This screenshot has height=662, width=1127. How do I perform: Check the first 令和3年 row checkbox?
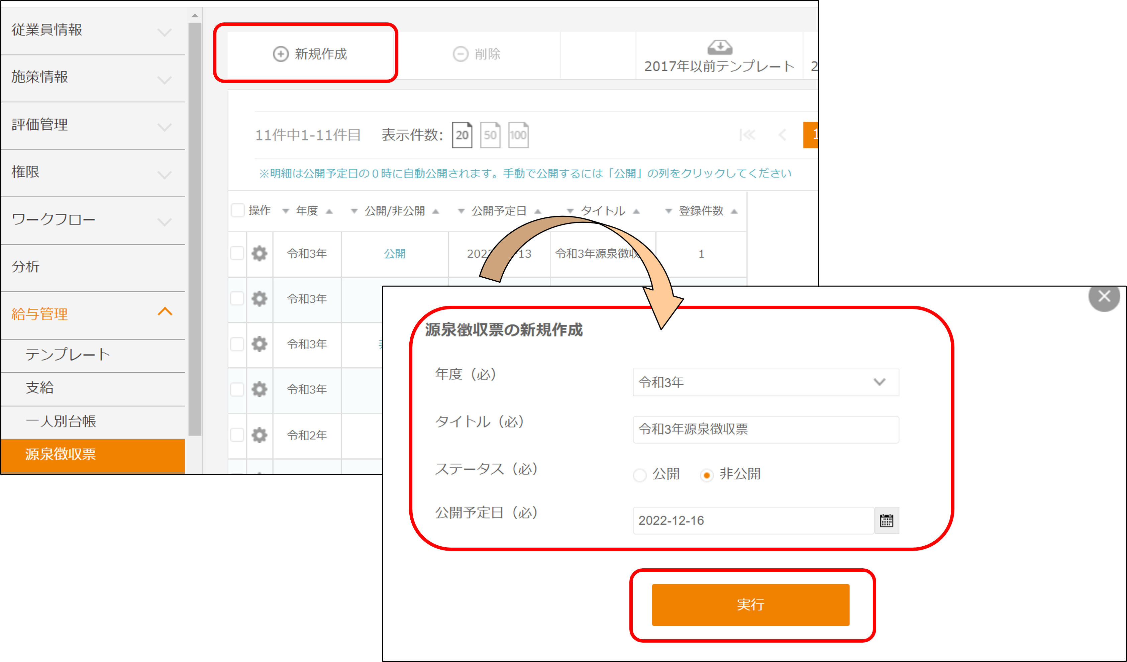pyautogui.click(x=237, y=253)
